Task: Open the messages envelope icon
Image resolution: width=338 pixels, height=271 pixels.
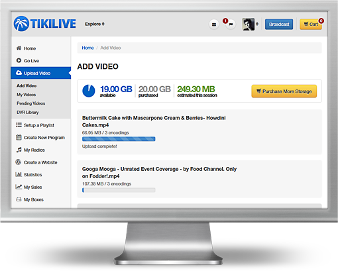Action: point(214,25)
